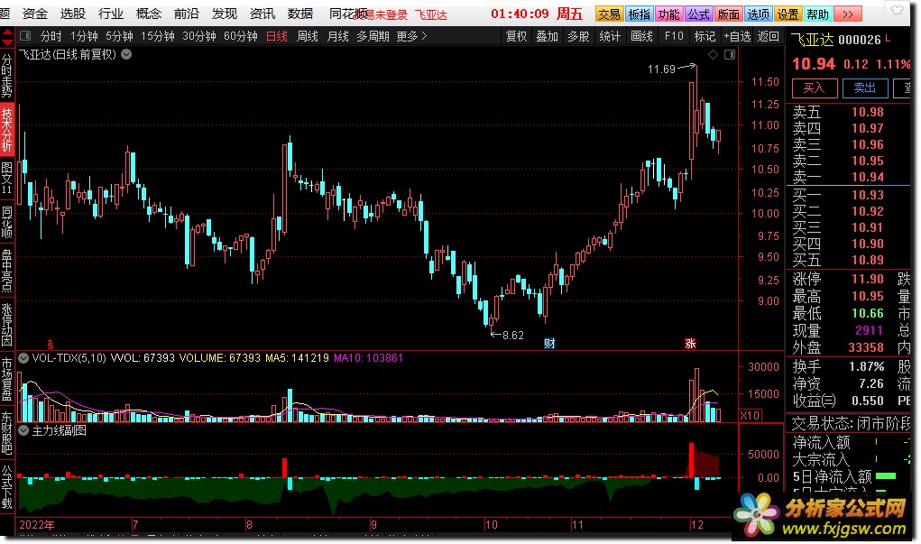Open the 涨停动因 sidebar item
The height and width of the screenshot is (544, 921).
[x=7, y=324]
